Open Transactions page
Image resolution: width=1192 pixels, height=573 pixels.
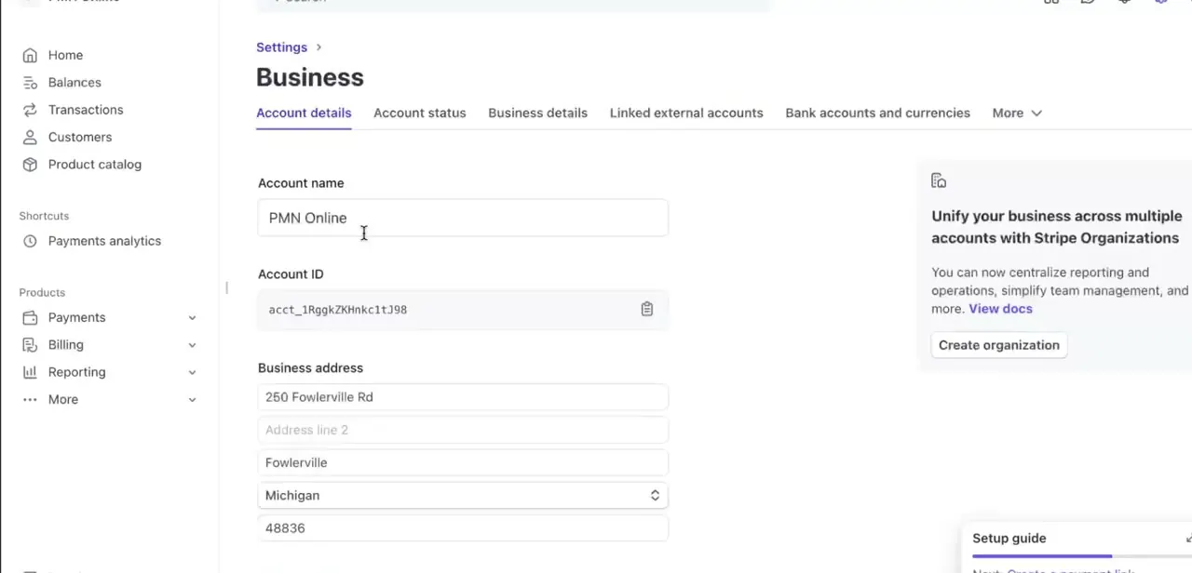[x=86, y=110]
